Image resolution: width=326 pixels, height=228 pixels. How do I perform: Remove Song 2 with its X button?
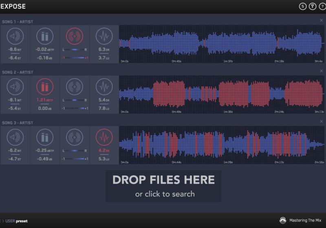pos(321,71)
